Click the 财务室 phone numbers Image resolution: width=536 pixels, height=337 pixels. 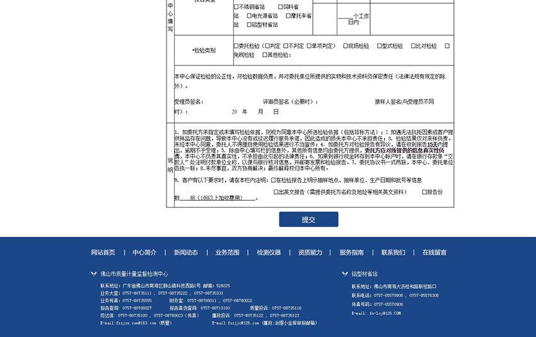point(211,301)
